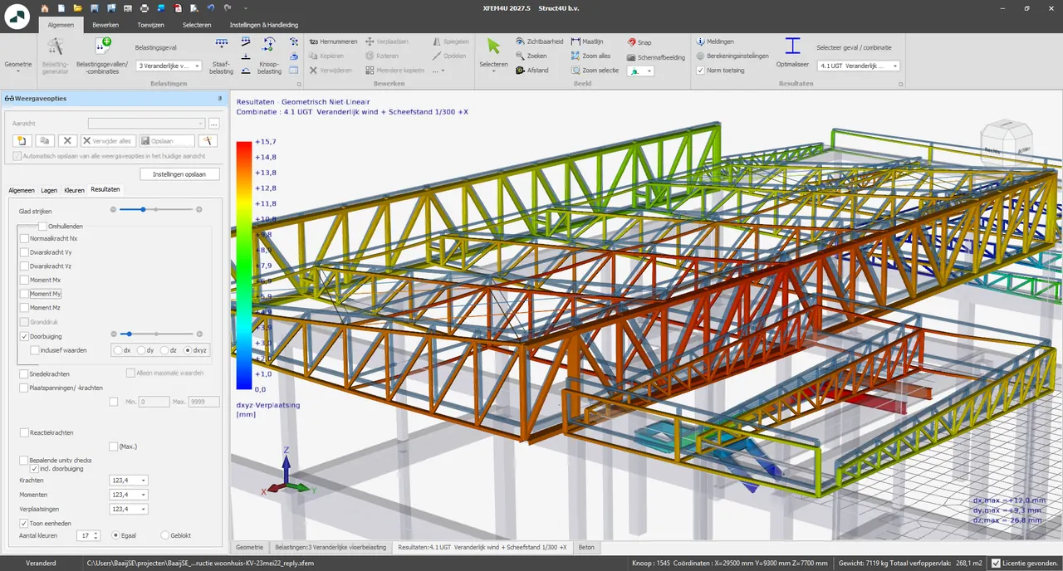Adjust the Glad strijken slider
Viewport: 1063px width, 571px height.
click(144, 210)
